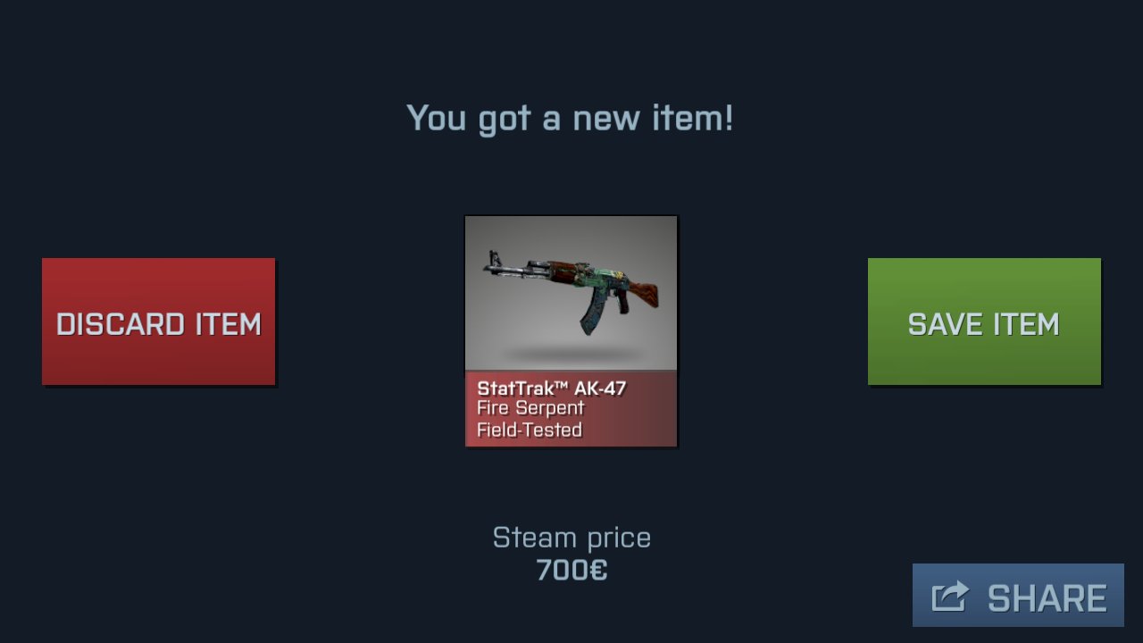The height and width of the screenshot is (643, 1143).
Task: Click the Field-Tested wear label
Action: [x=530, y=430]
